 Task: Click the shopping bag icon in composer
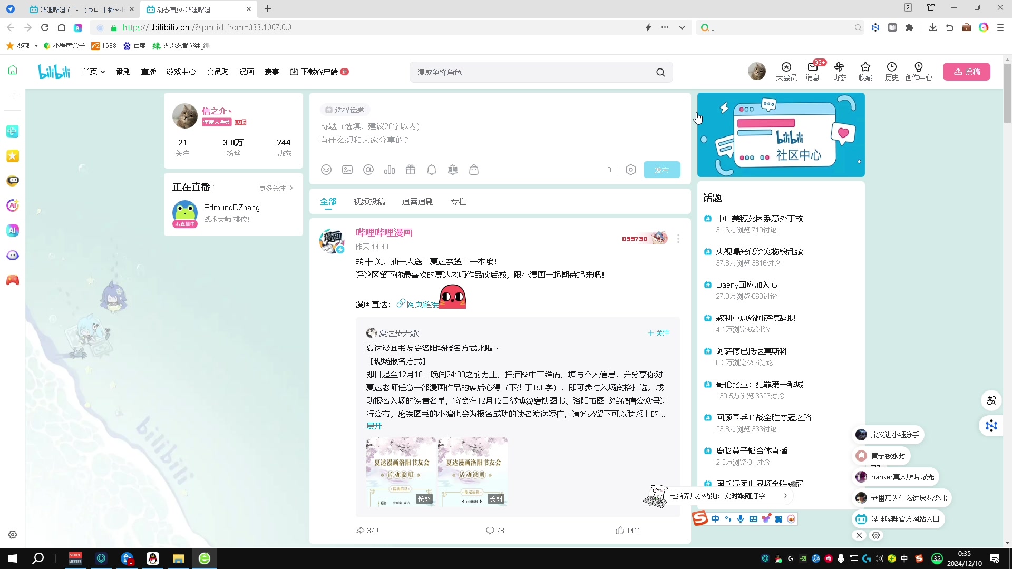[x=474, y=170]
